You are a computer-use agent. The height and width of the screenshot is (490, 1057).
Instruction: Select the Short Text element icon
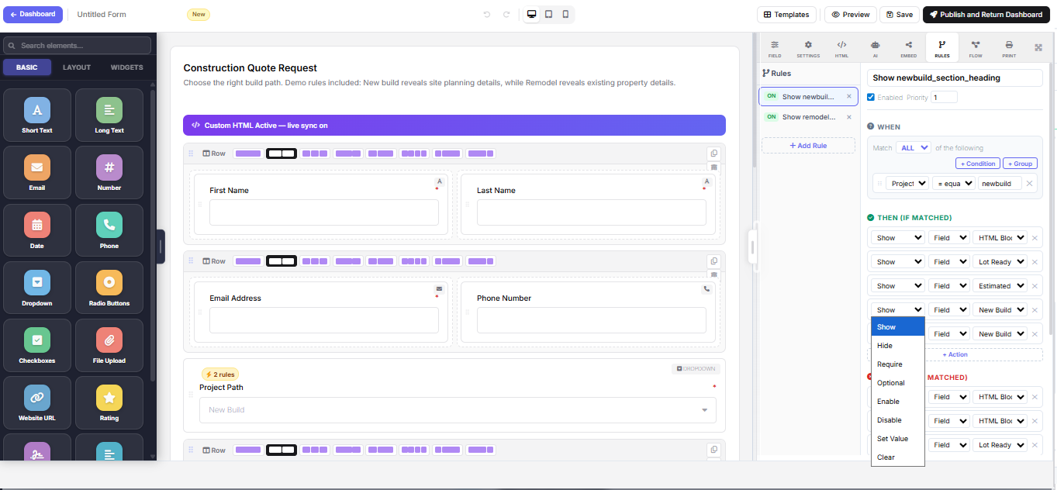[x=36, y=110]
